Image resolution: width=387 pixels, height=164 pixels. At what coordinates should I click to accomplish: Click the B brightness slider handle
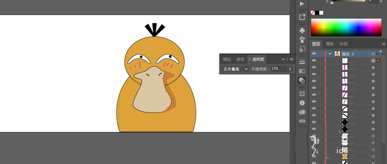332,2
